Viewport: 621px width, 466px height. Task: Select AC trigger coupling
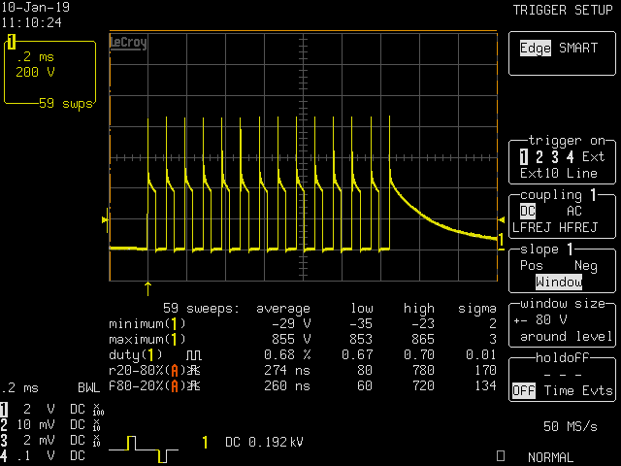tap(573, 211)
